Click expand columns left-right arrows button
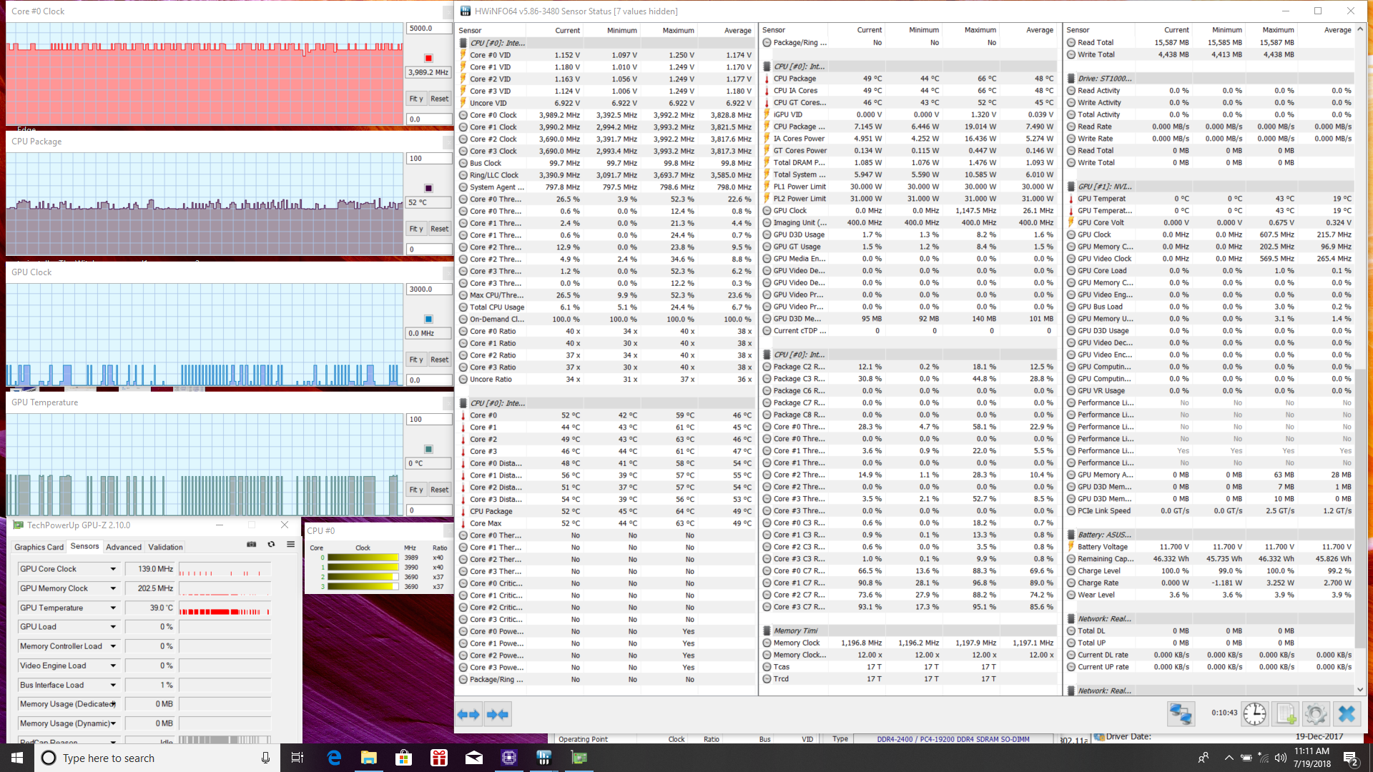The width and height of the screenshot is (1373, 772). pos(468,714)
